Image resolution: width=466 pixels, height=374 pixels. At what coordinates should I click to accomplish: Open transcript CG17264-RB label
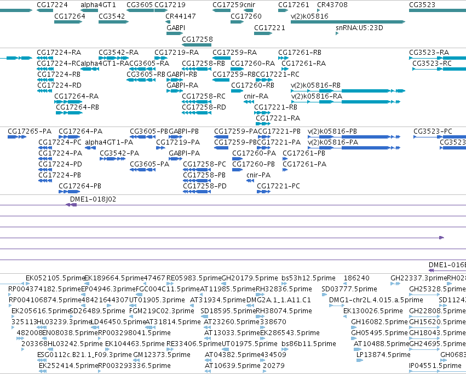77,107
